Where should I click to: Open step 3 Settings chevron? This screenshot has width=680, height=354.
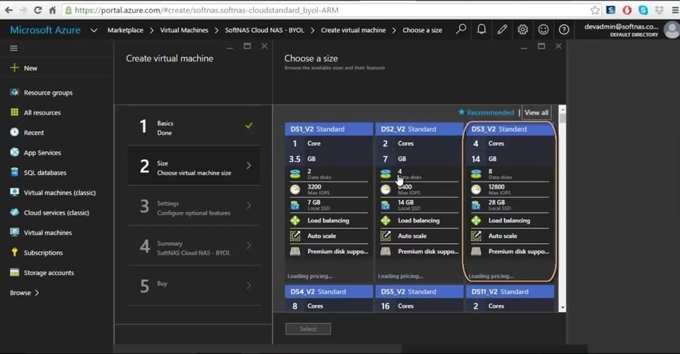(248, 206)
